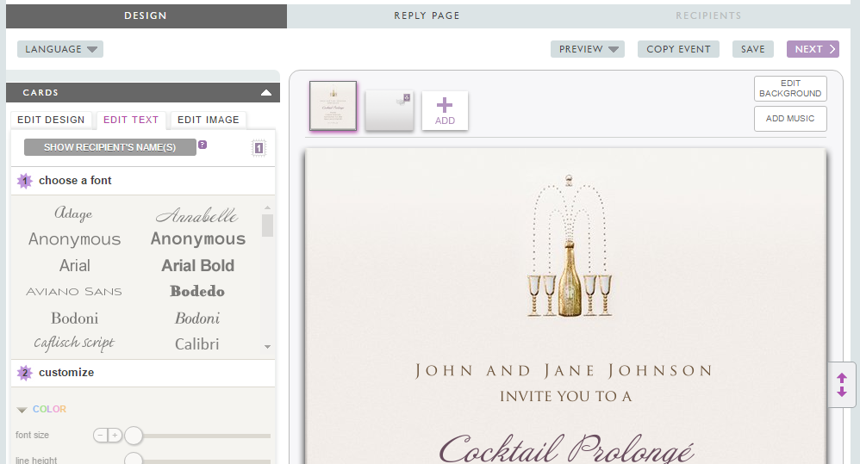Screen dimensions: 860x464
Task: Click the stamp icon with number 1
Action: point(259,148)
